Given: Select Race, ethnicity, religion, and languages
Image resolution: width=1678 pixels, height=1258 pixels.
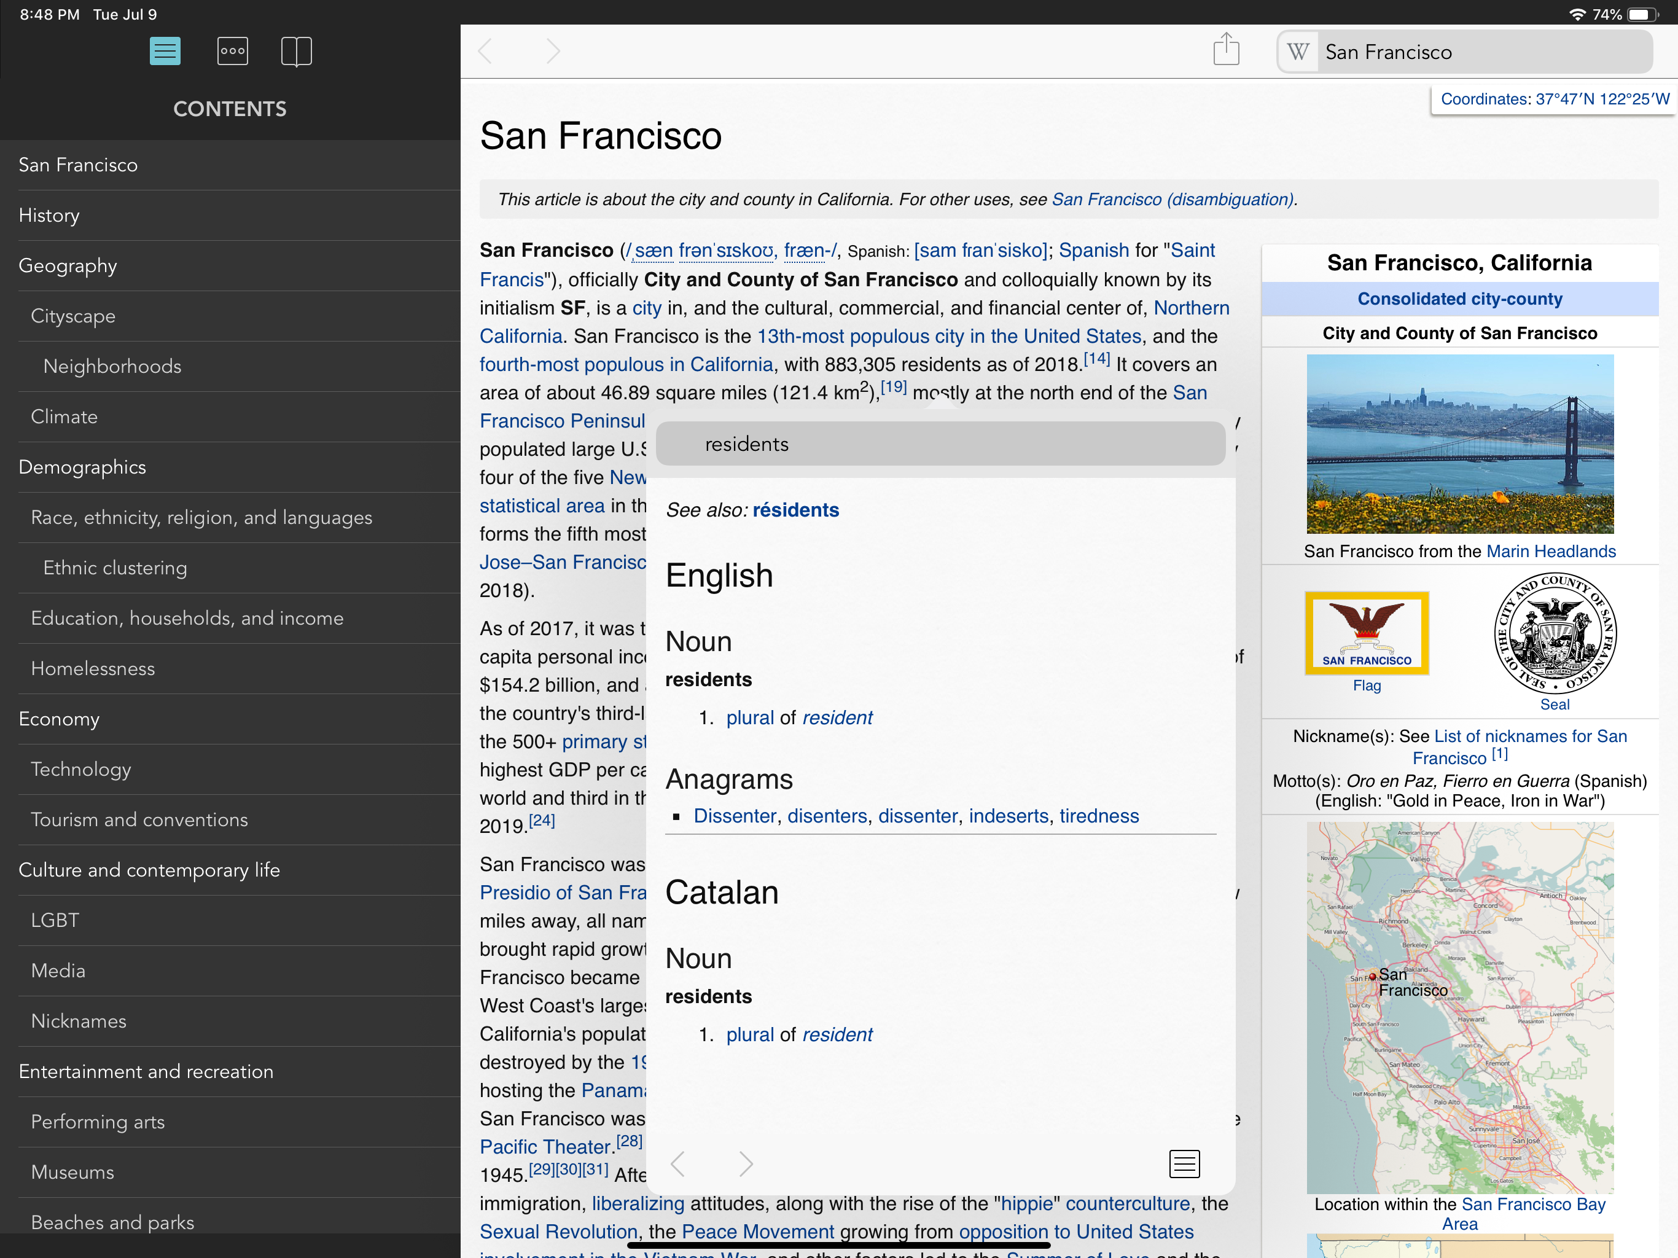Looking at the screenshot, I should tap(230, 517).
